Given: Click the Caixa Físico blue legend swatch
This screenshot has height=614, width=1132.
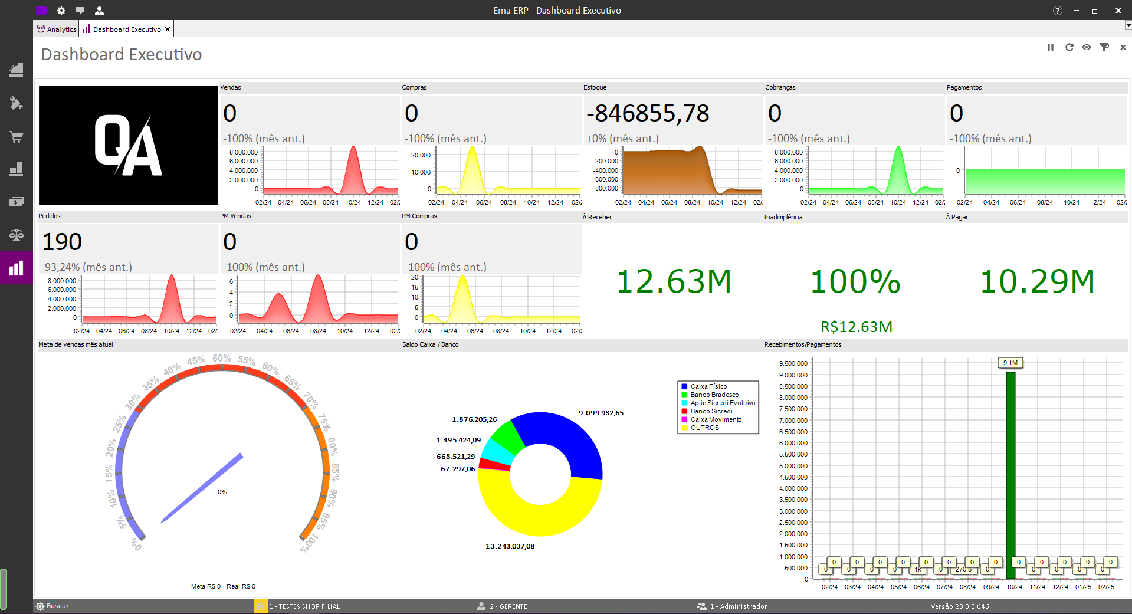Looking at the screenshot, I should (684, 386).
